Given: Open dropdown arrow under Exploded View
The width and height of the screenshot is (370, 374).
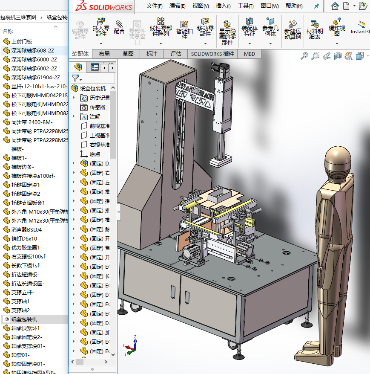Looking at the screenshot, I should [337, 43].
